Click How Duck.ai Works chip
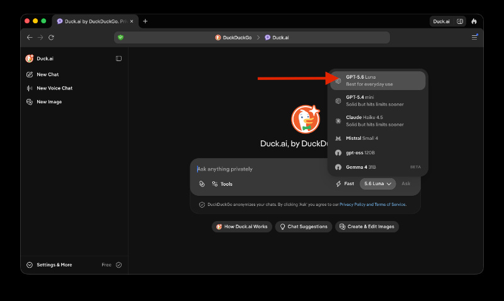The height and width of the screenshot is (301, 504). point(242,227)
